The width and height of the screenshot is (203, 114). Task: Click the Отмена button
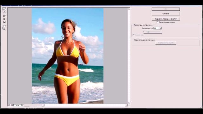pos(166,14)
